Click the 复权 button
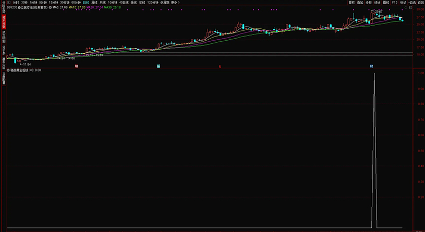425x232 pixels. 352,3
